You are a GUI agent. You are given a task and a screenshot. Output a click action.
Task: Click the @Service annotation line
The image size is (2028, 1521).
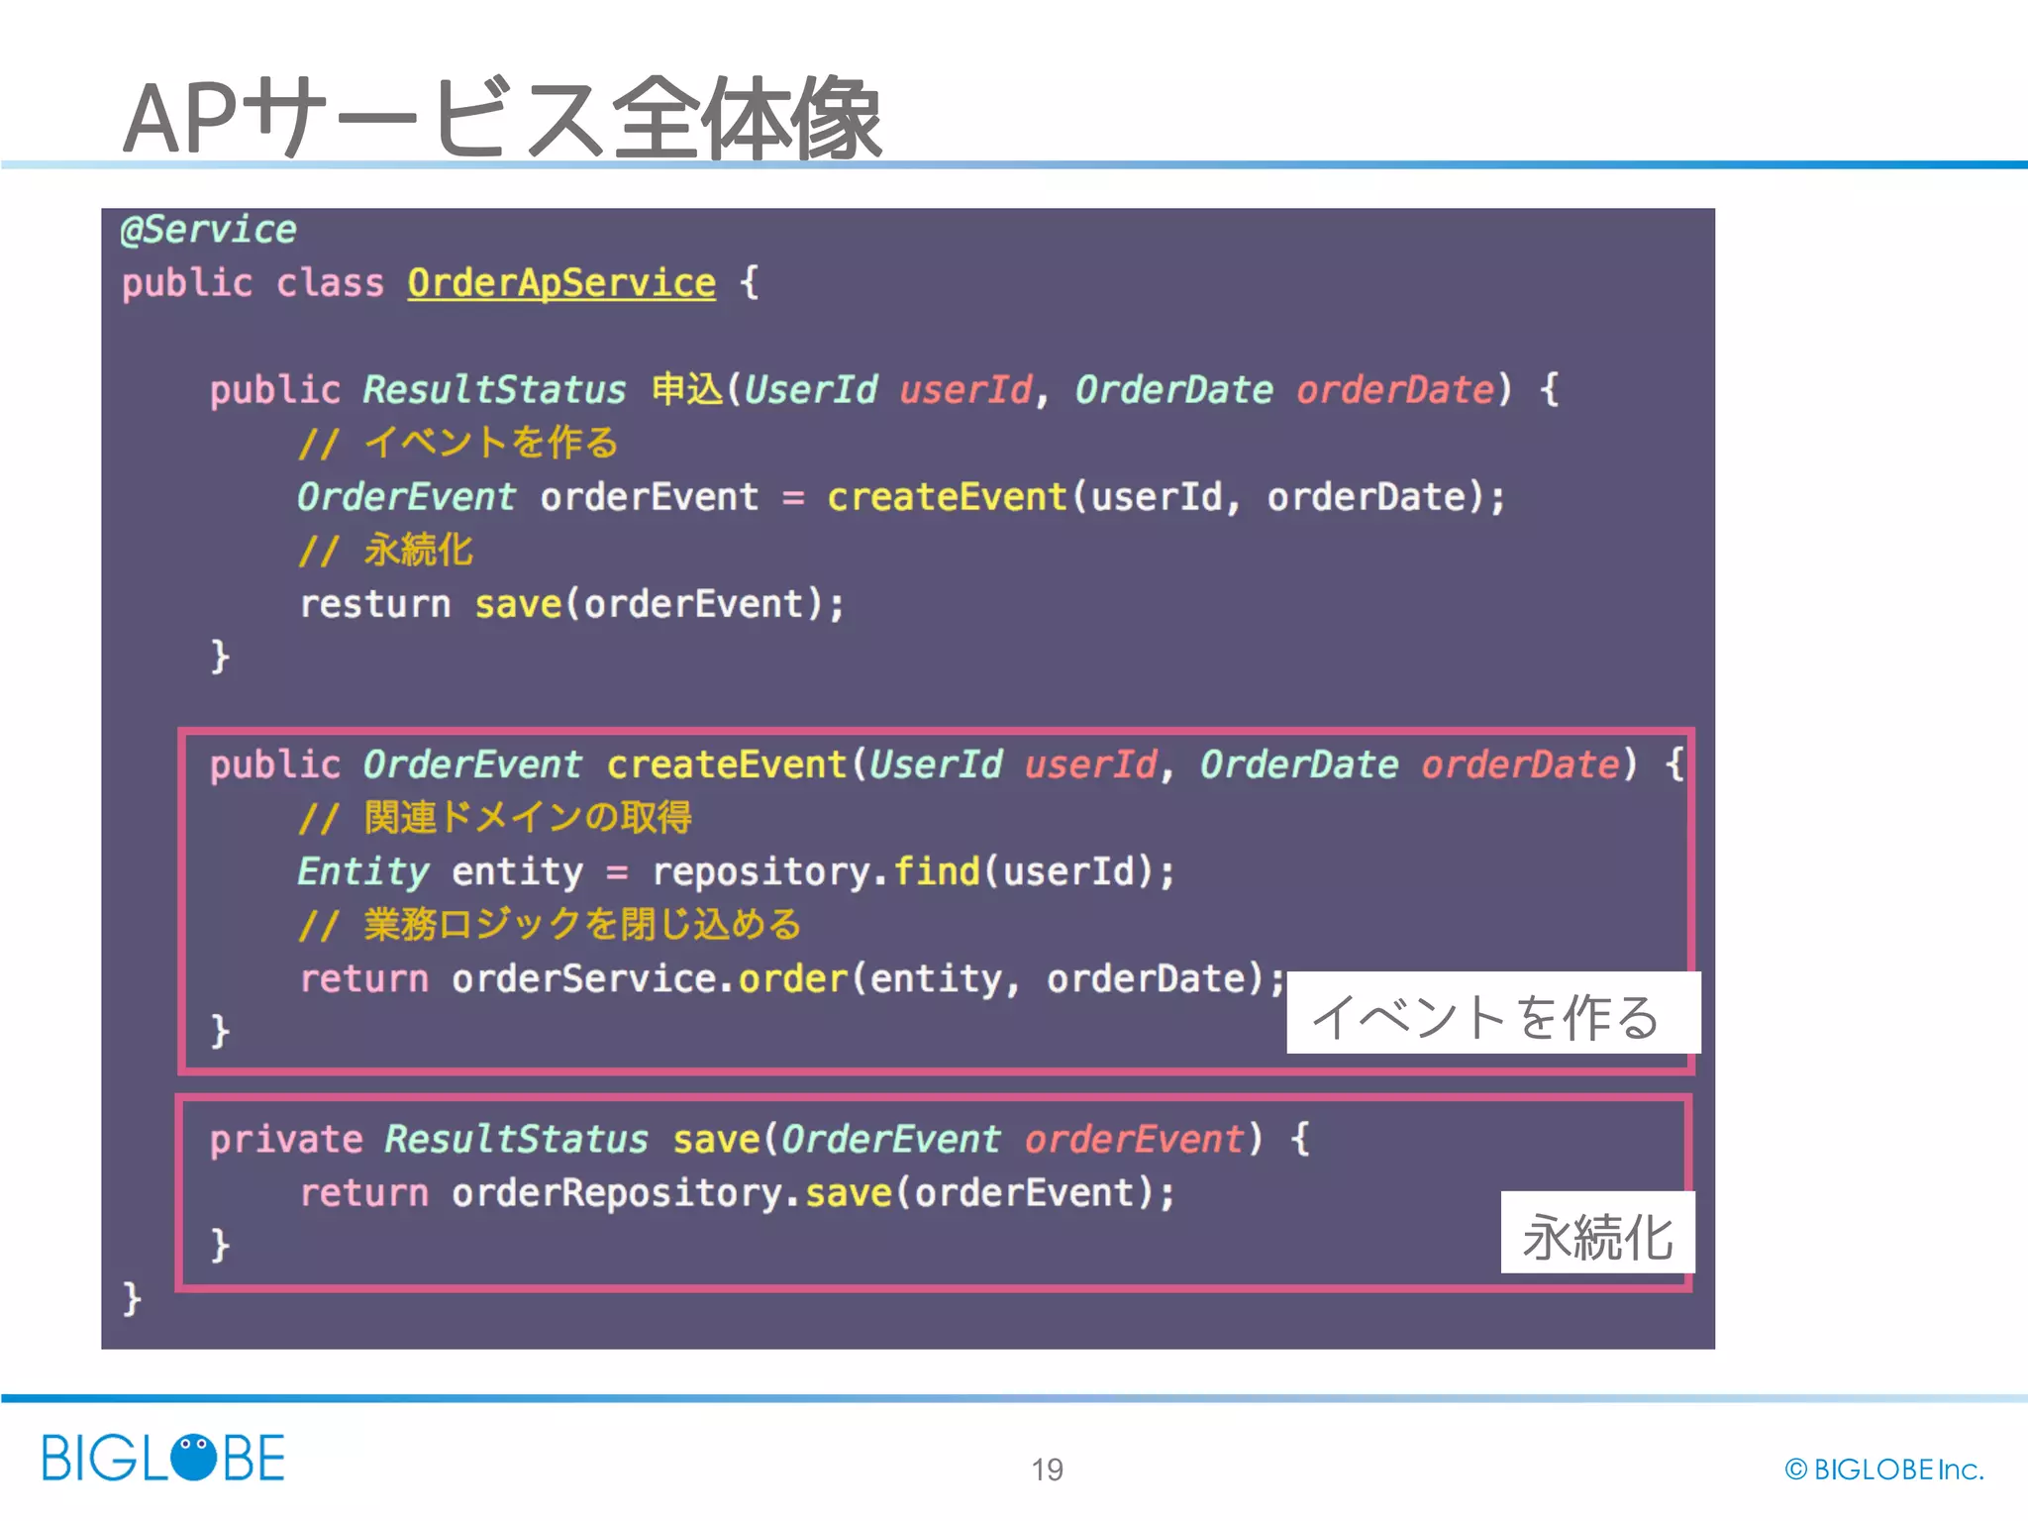coord(208,230)
